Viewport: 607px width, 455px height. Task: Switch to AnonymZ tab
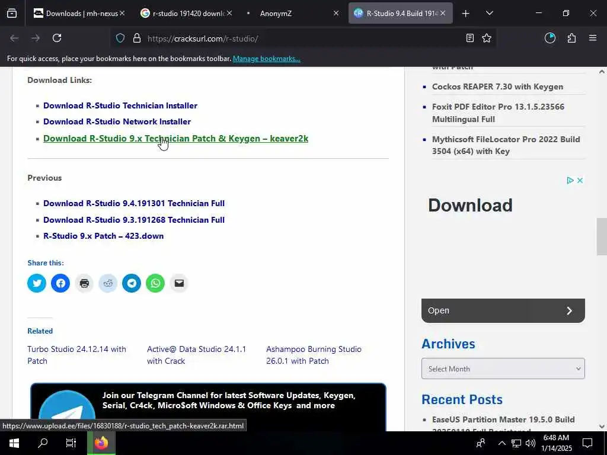pos(293,14)
